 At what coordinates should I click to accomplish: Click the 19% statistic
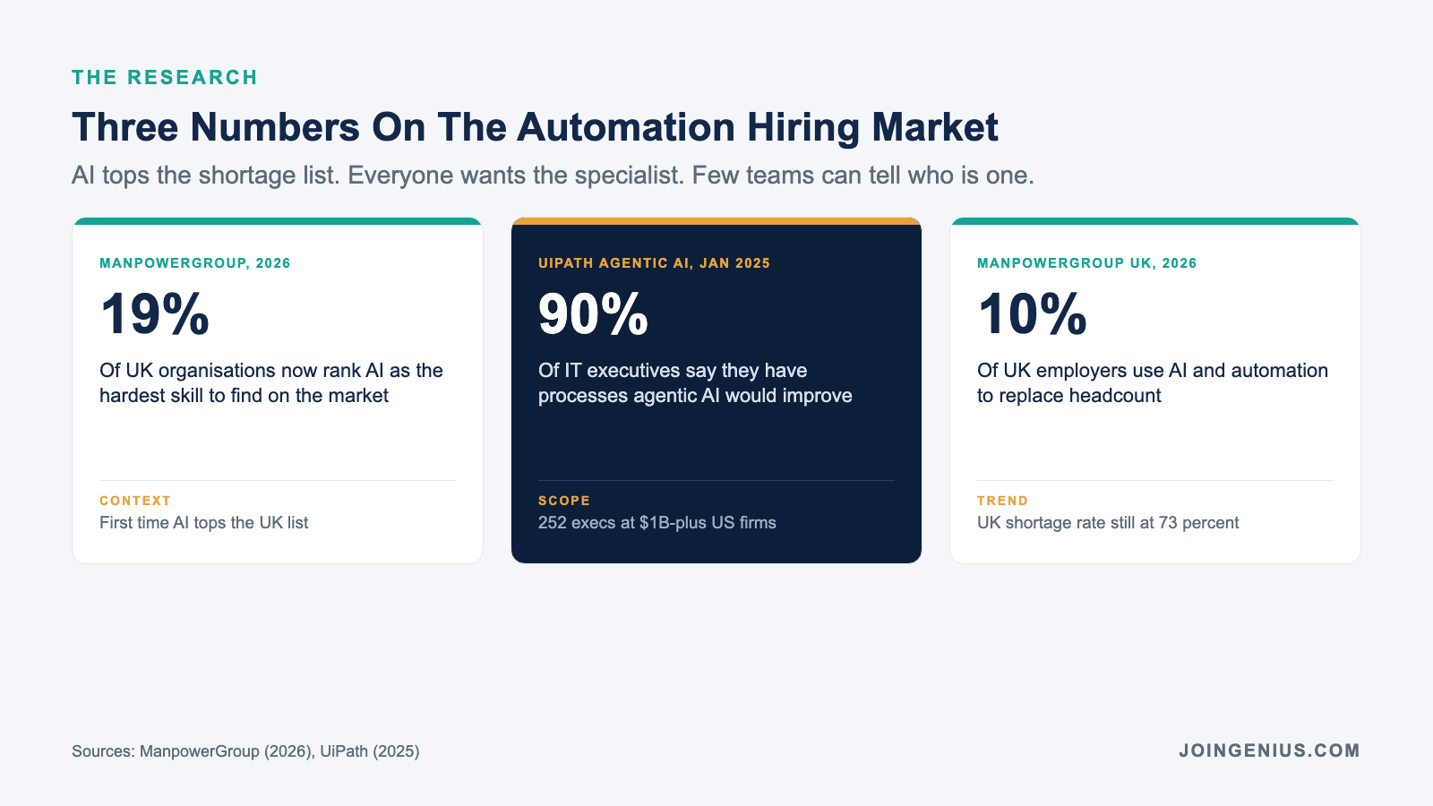[154, 314]
